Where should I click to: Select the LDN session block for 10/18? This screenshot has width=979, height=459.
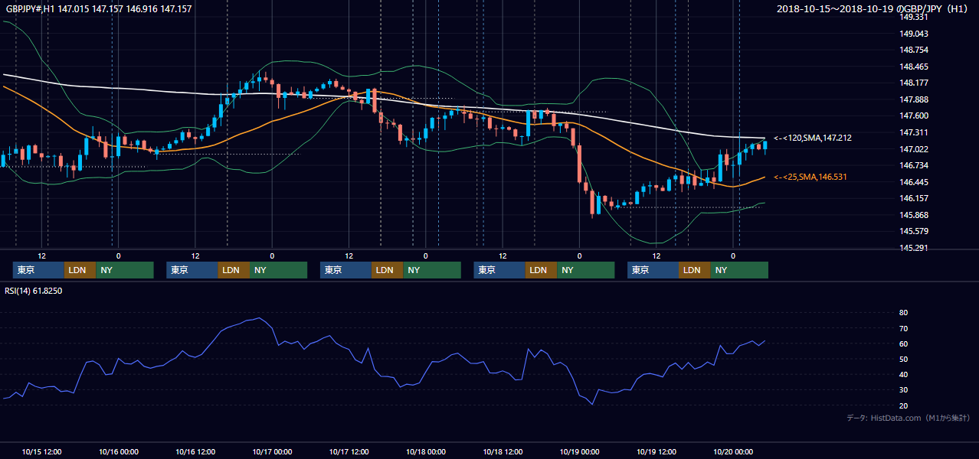tap(541, 270)
